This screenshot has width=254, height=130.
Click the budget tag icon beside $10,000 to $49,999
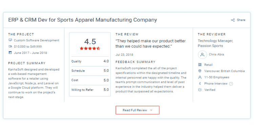point(10,46)
